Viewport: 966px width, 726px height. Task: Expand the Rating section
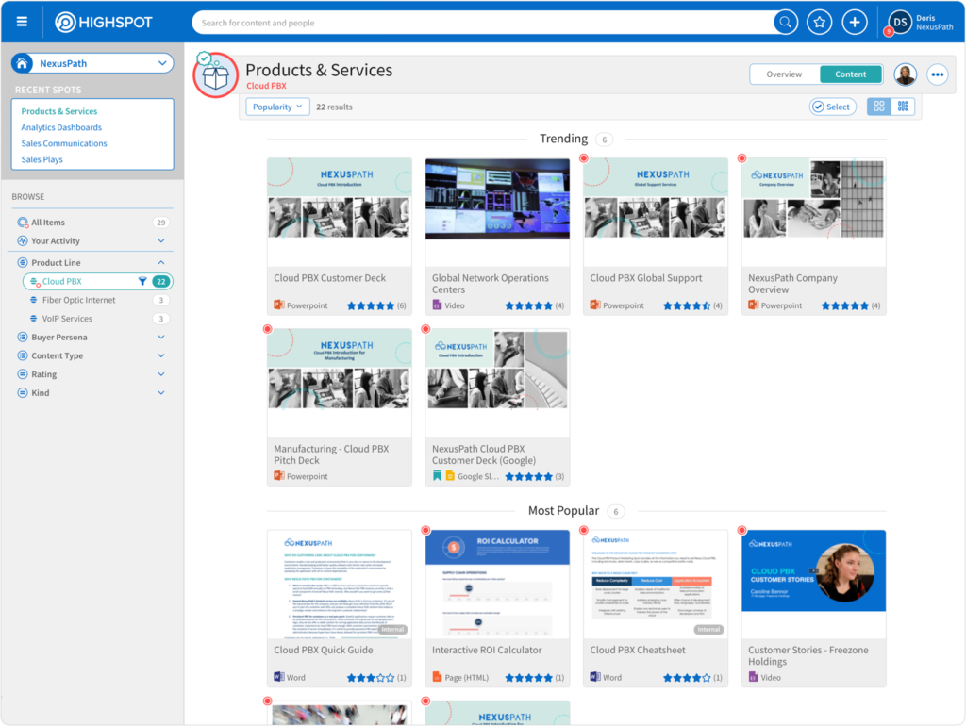point(161,373)
